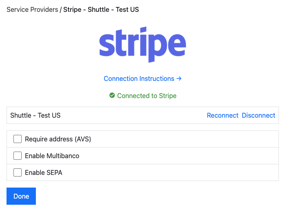This screenshot has width=285, height=208.
Task: Click the Stripe - Shuttle - Test US breadcrumb title
Action: 101,9
